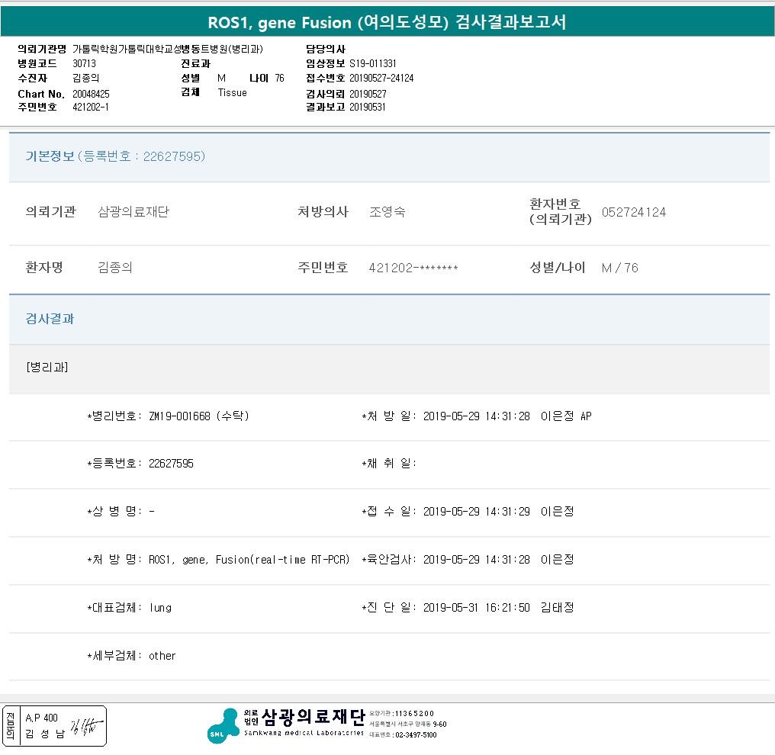Screen dimensions: 775x755
Task: Select the 검사결과 section header
Action: tap(50, 319)
